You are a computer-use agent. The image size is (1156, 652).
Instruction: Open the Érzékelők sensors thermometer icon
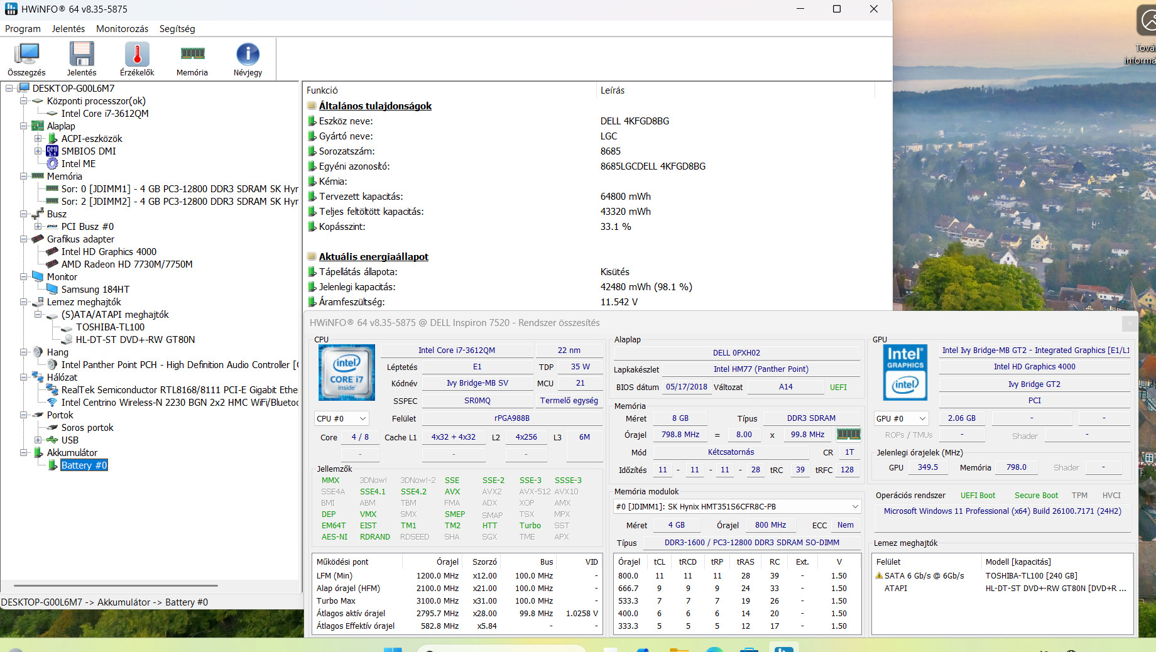click(x=137, y=54)
